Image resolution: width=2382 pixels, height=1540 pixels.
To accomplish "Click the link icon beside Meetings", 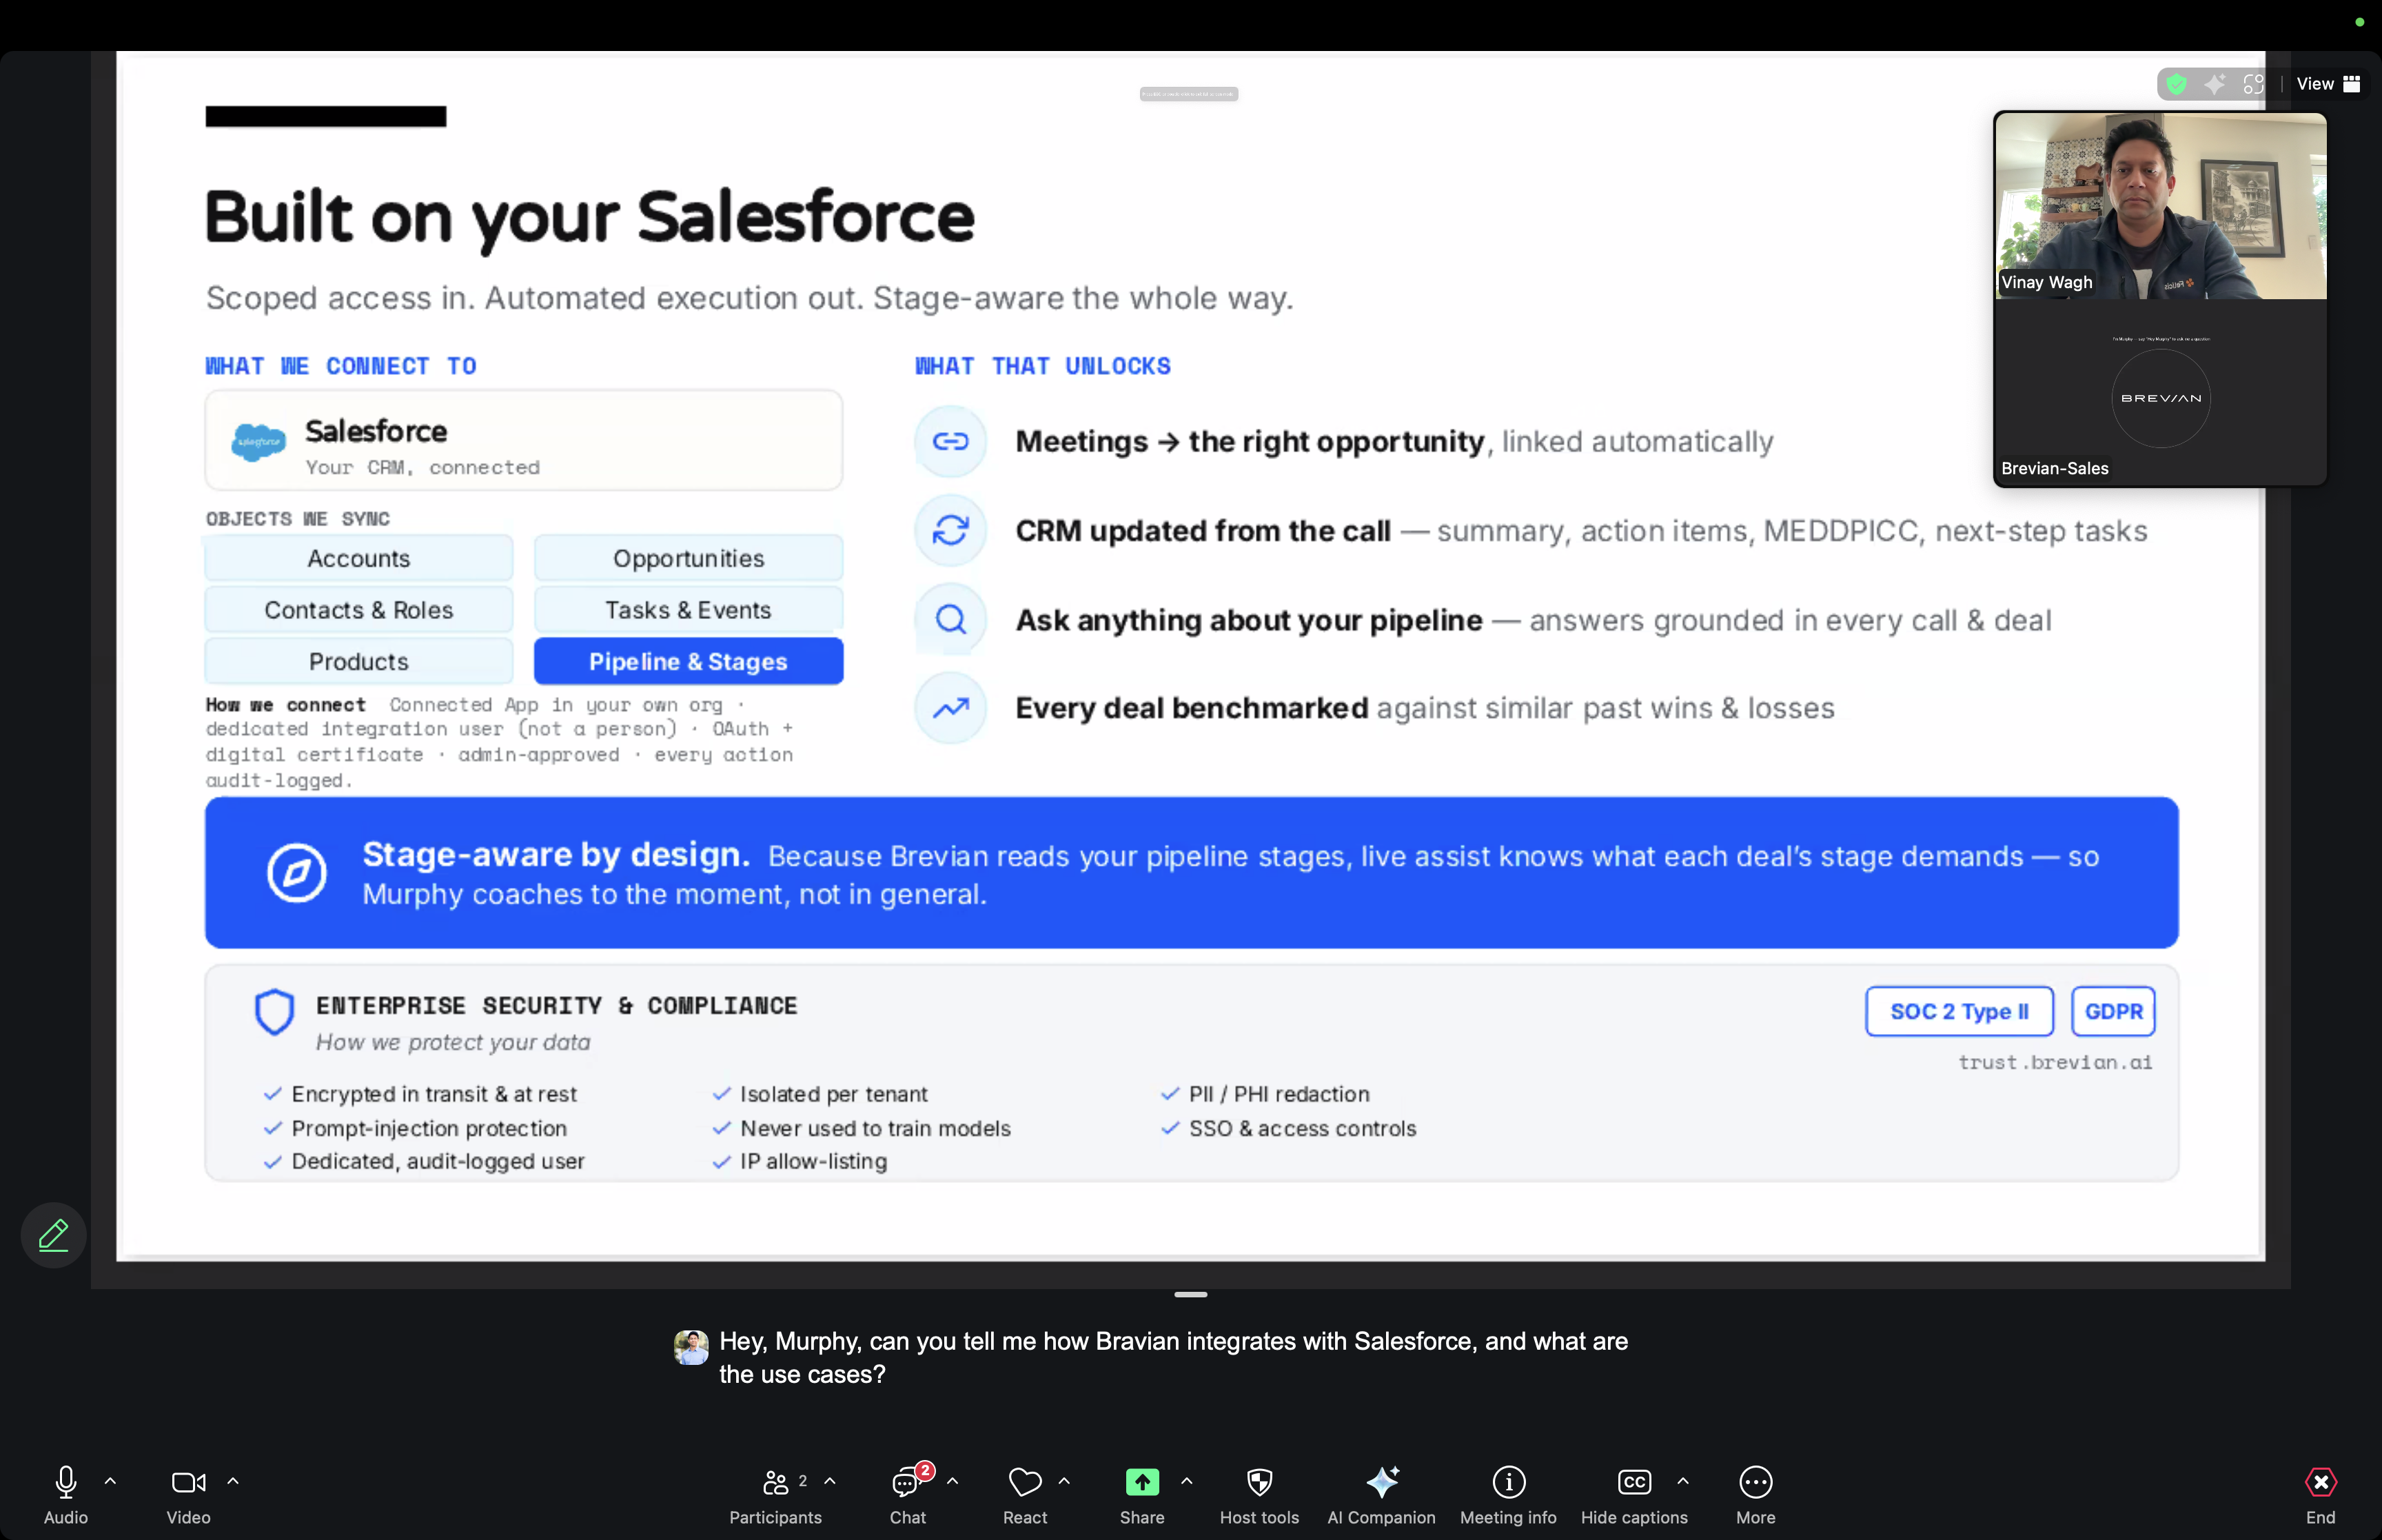I will [950, 441].
